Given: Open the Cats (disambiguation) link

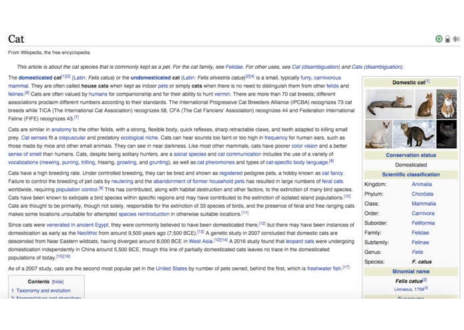Looking at the screenshot, I should click(x=377, y=67).
